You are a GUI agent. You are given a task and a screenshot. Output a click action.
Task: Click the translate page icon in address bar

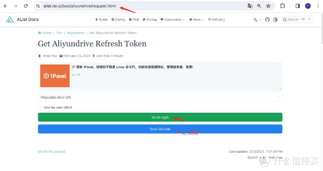(250, 6)
